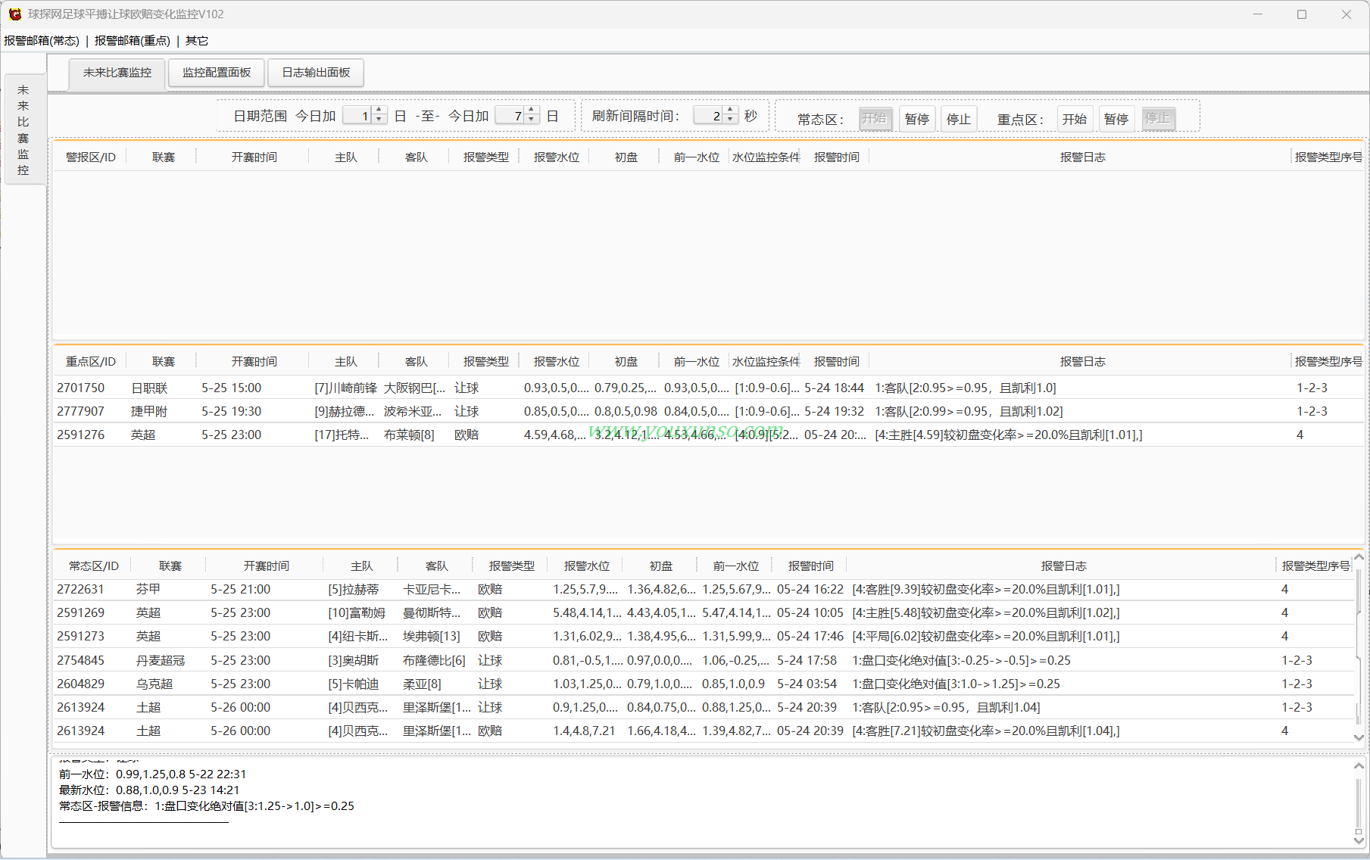The width and height of the screenshot is (1370, 860).
Task: Sort 常态区 table by 开赛时间 column
Action: click(x=266, y=566)
